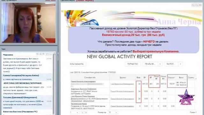Screen dimensions: 204x115
Task: Click the Country column header
Action: click(191, 77)
